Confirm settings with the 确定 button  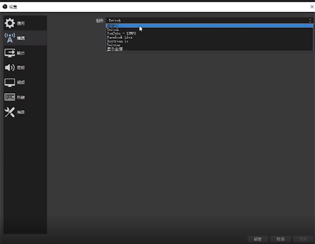(258, 239)
